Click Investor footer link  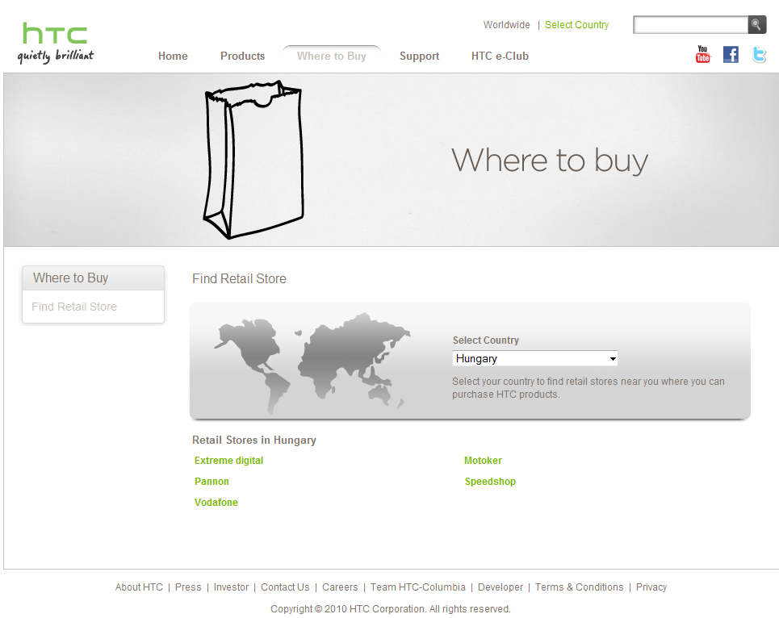coord(231,587)
